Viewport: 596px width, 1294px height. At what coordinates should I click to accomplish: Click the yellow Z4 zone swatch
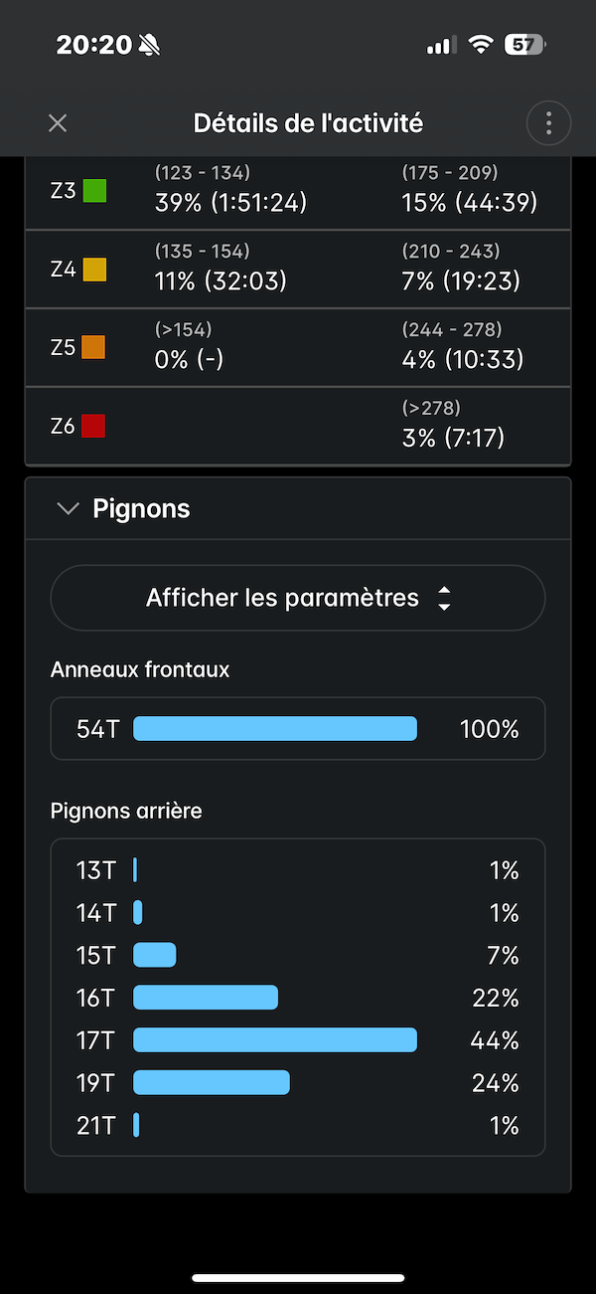click(x=94, y=270)
